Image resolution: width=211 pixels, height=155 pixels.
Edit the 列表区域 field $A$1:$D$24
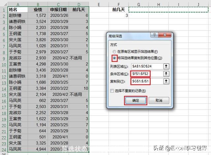pos(147,66)
